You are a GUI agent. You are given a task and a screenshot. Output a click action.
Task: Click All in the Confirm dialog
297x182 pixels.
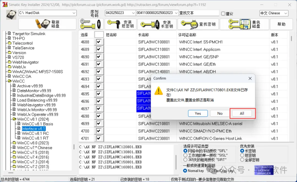[242, 113]
